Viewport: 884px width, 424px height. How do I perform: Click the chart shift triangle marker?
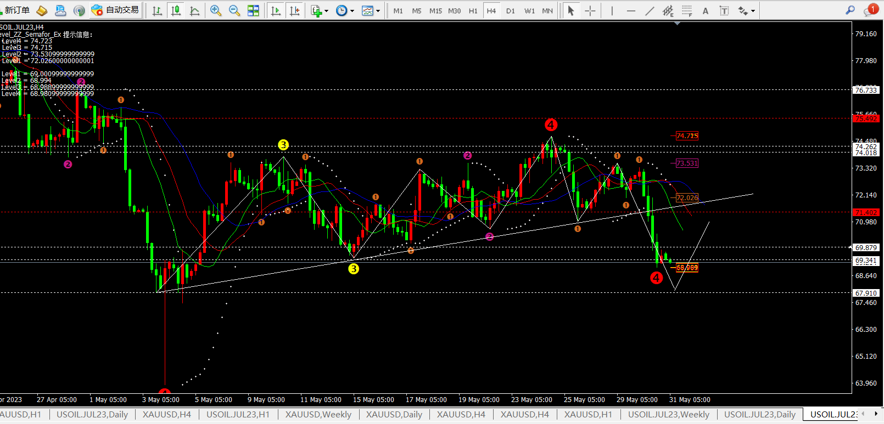click(x=677, y=24)
